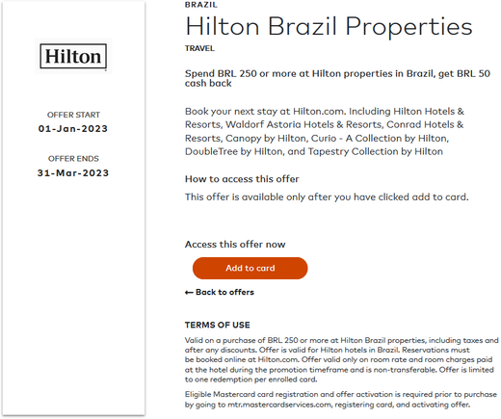The image size is (501, 419).
Task: Click the TERMS OF USE heading
Action: [x=217, y=325]
